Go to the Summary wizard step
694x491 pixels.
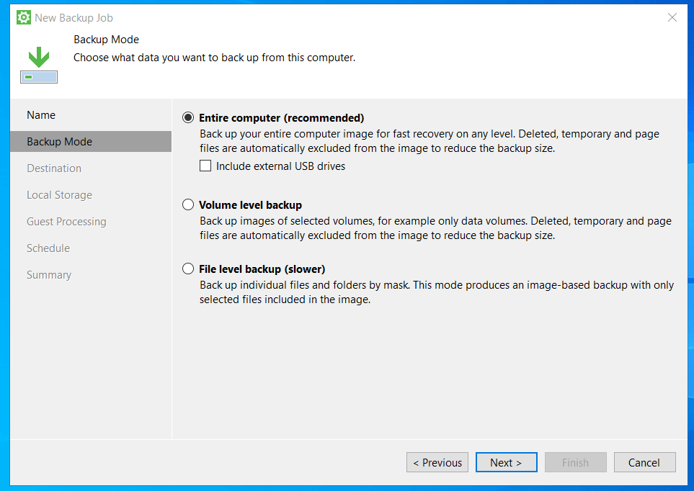49,275
